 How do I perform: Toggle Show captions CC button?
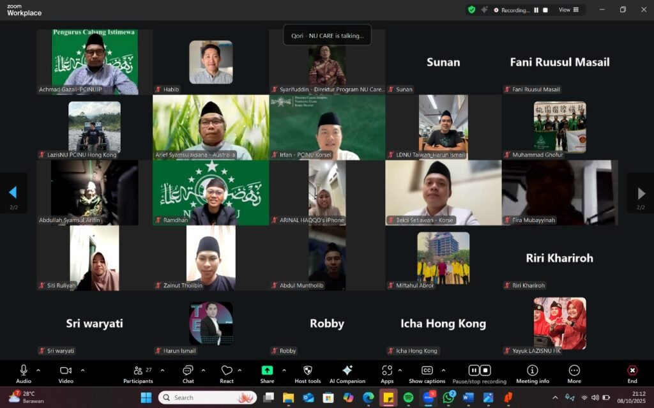tap(427, 371)
